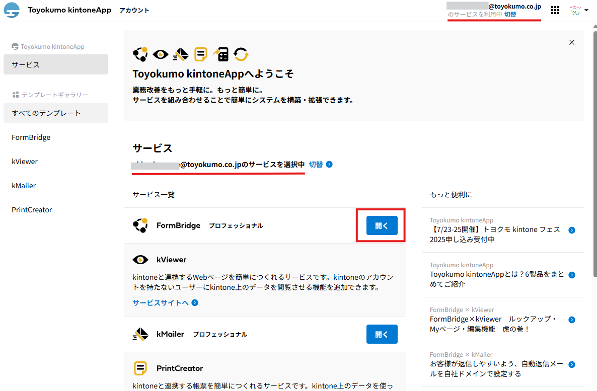Click the 切替 link in the header

(510, 15)
